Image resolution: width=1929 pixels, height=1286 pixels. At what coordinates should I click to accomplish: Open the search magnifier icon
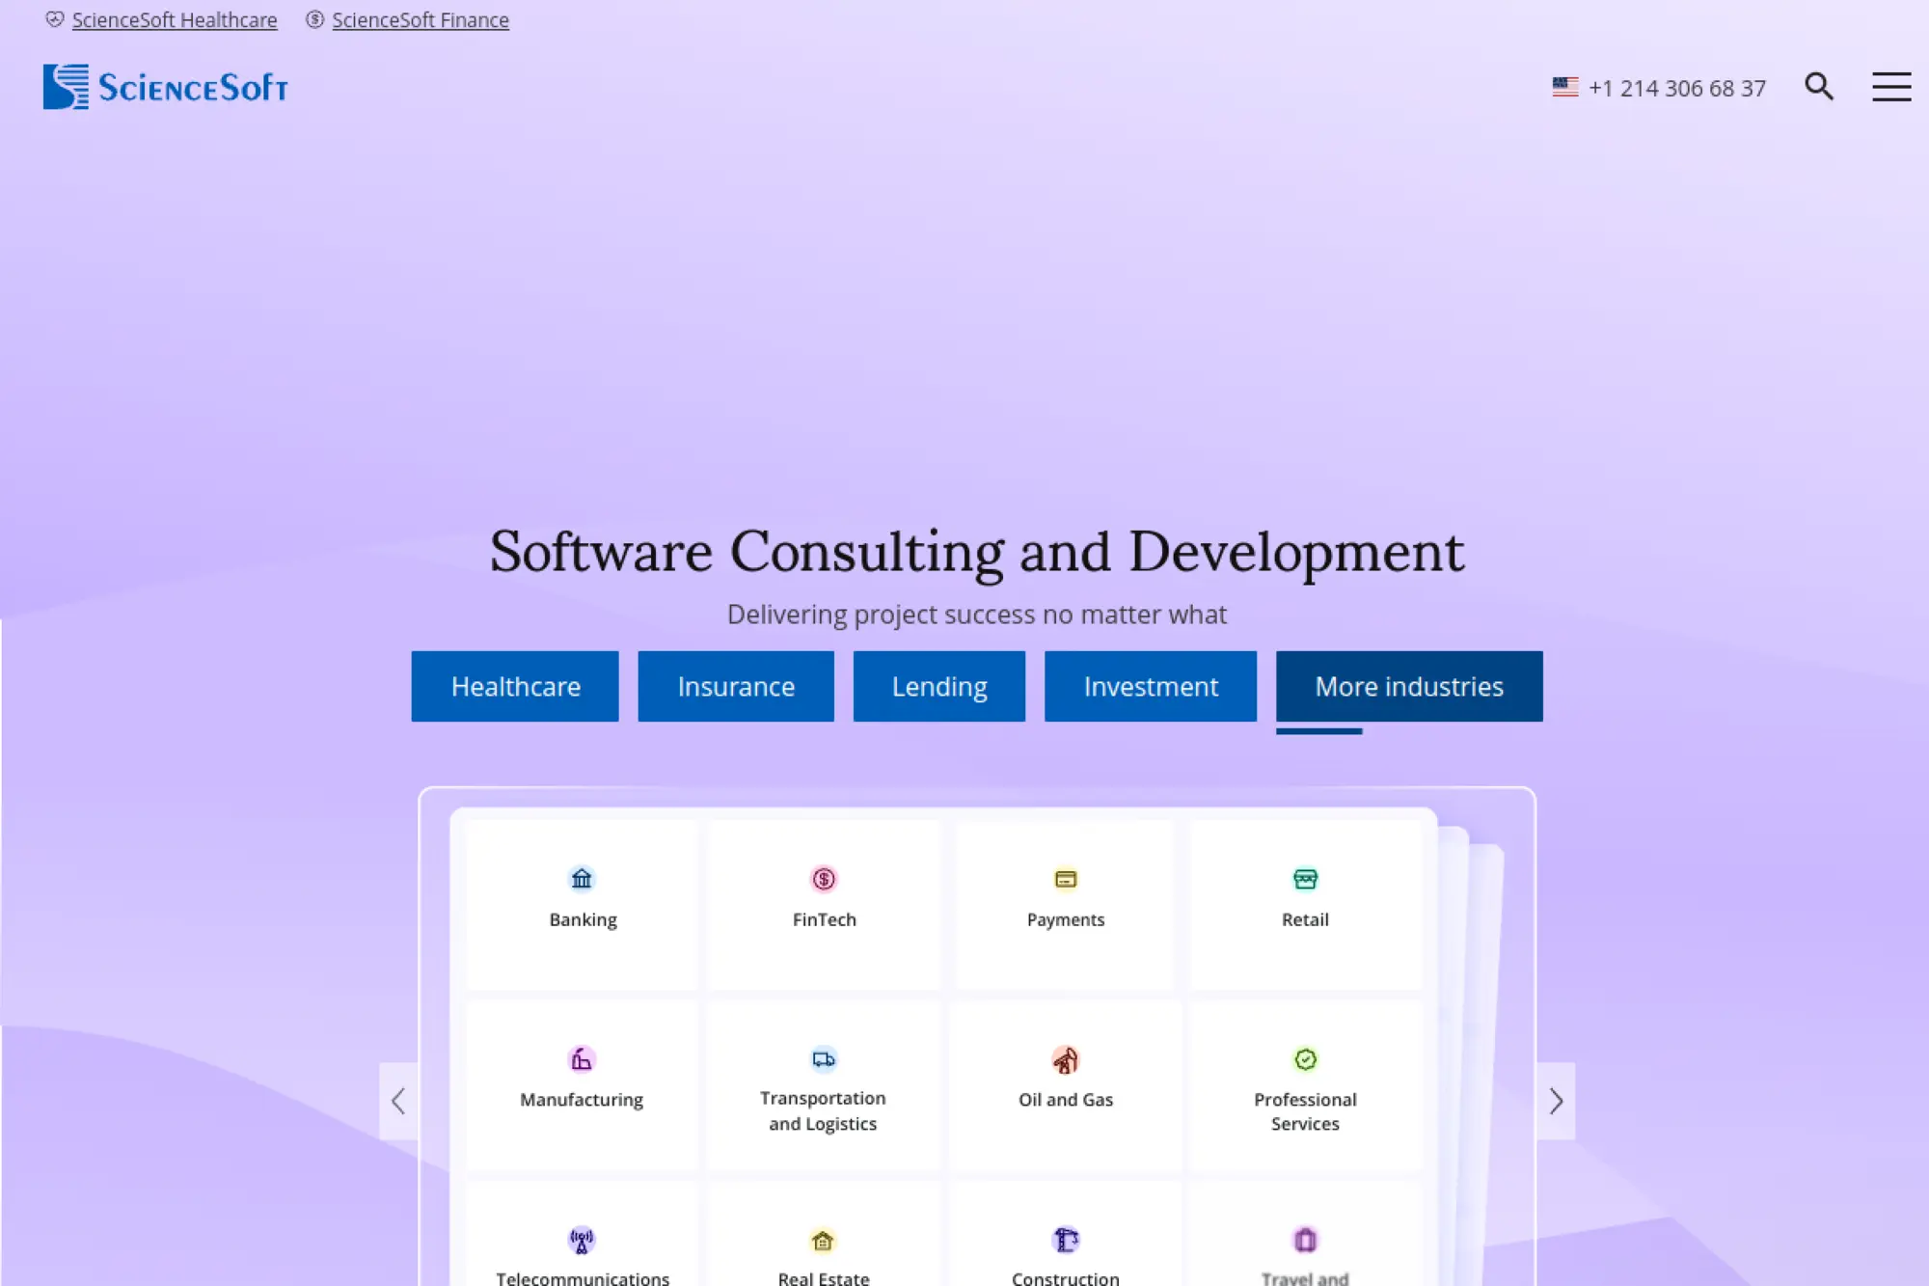(1818, 87)
